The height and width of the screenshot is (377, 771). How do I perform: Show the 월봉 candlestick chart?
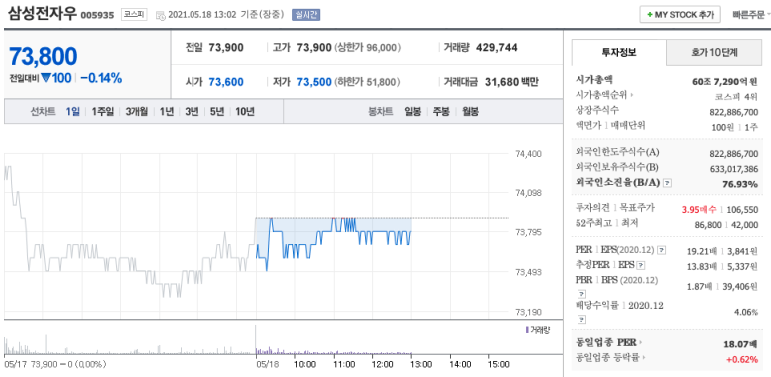tap(470, 111)
